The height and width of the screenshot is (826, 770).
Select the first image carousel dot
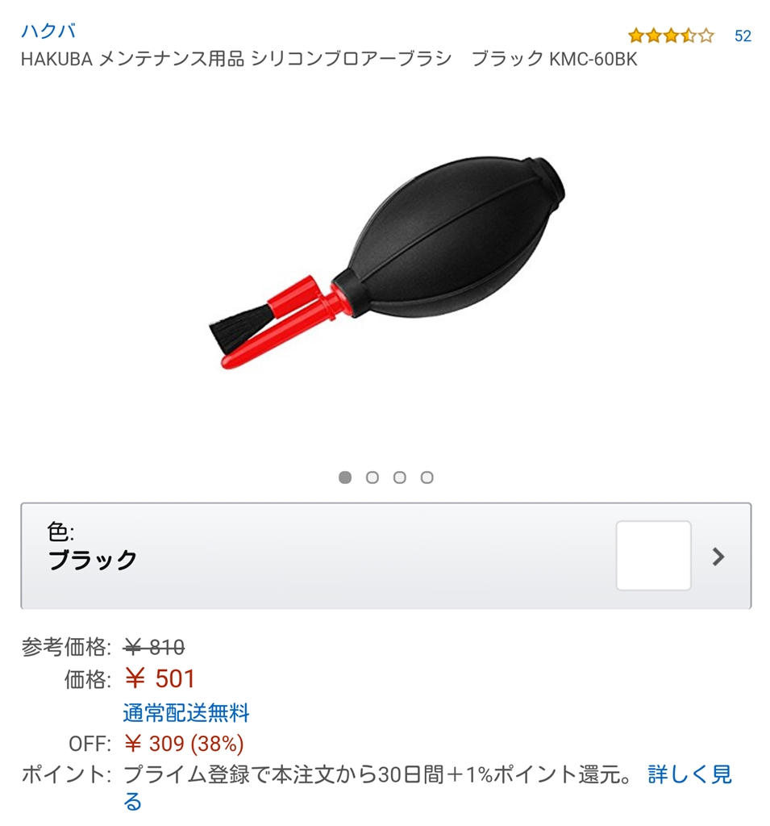[x=345, y=478]
